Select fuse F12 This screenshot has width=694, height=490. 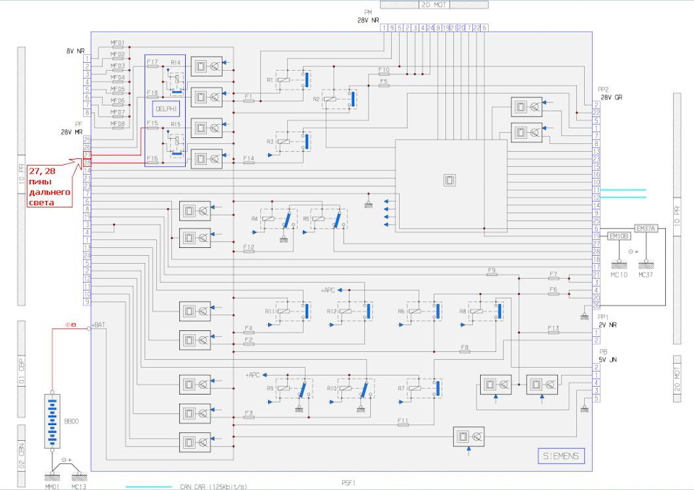click(x=249, y=252)
